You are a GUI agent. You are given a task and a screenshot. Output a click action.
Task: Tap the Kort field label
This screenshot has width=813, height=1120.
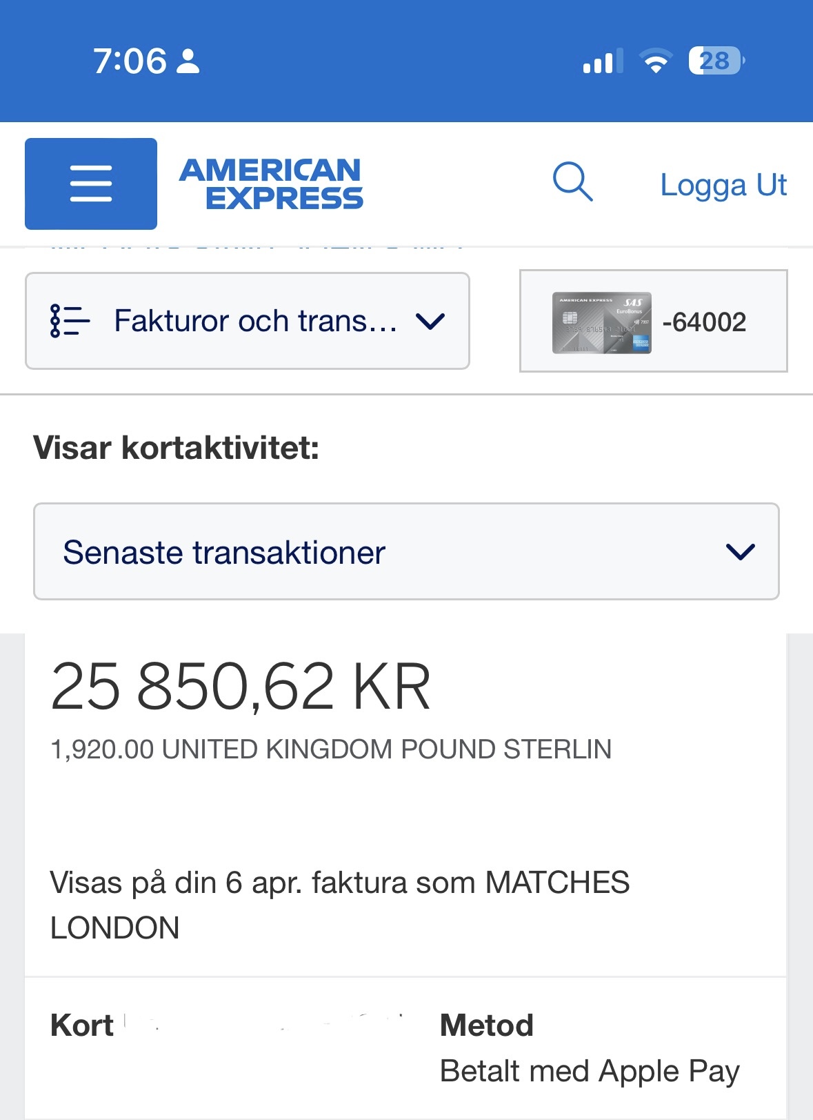point(81,1025)
